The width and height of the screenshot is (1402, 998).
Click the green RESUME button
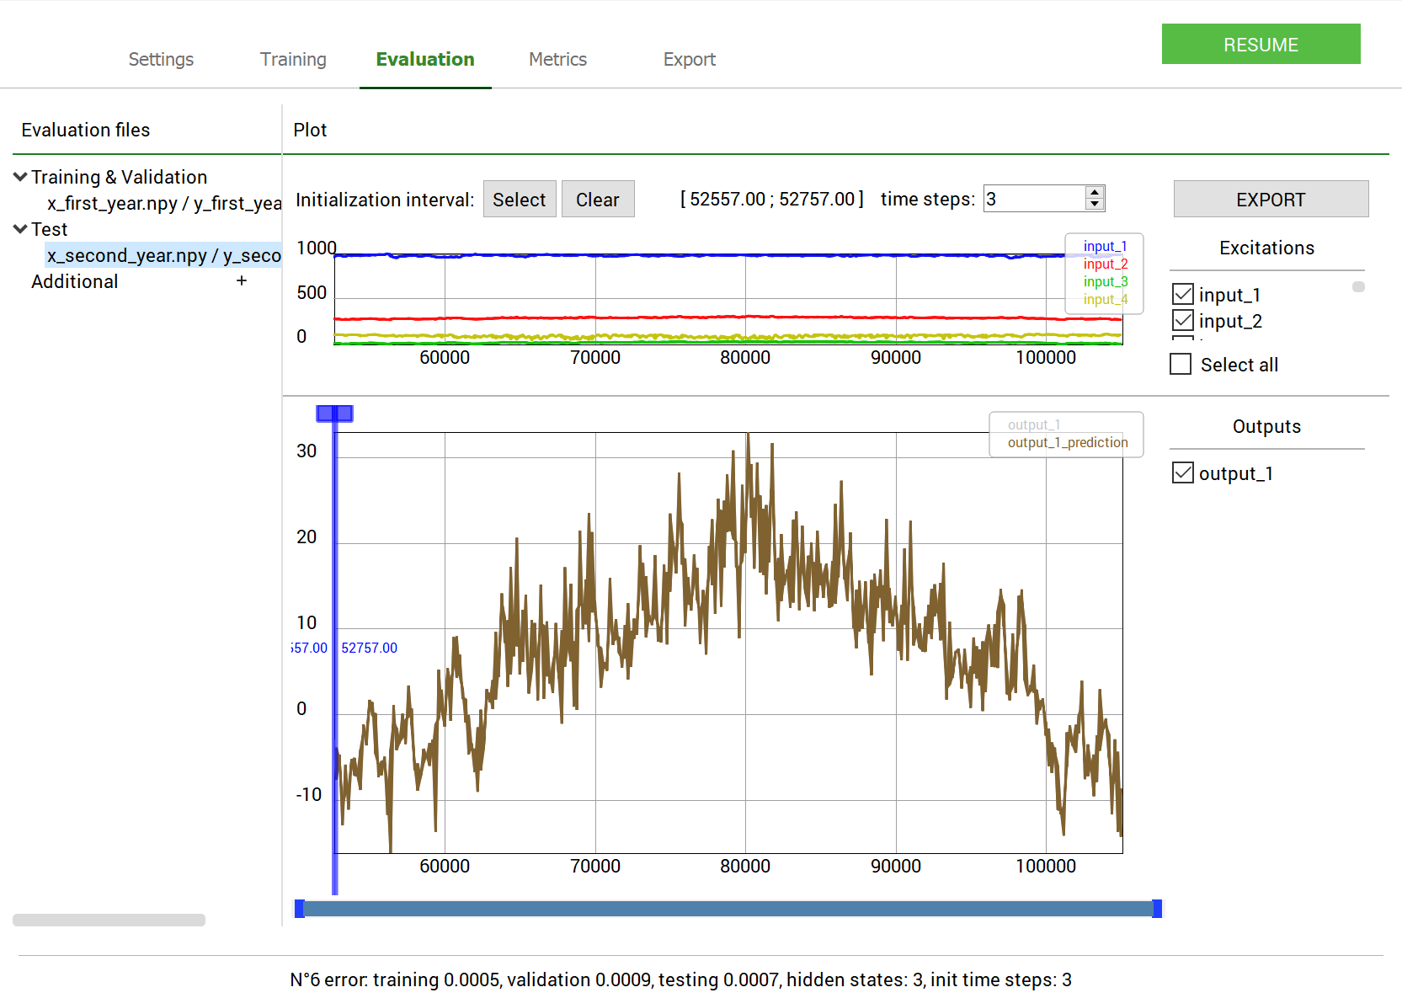[x=1261, y=44]
